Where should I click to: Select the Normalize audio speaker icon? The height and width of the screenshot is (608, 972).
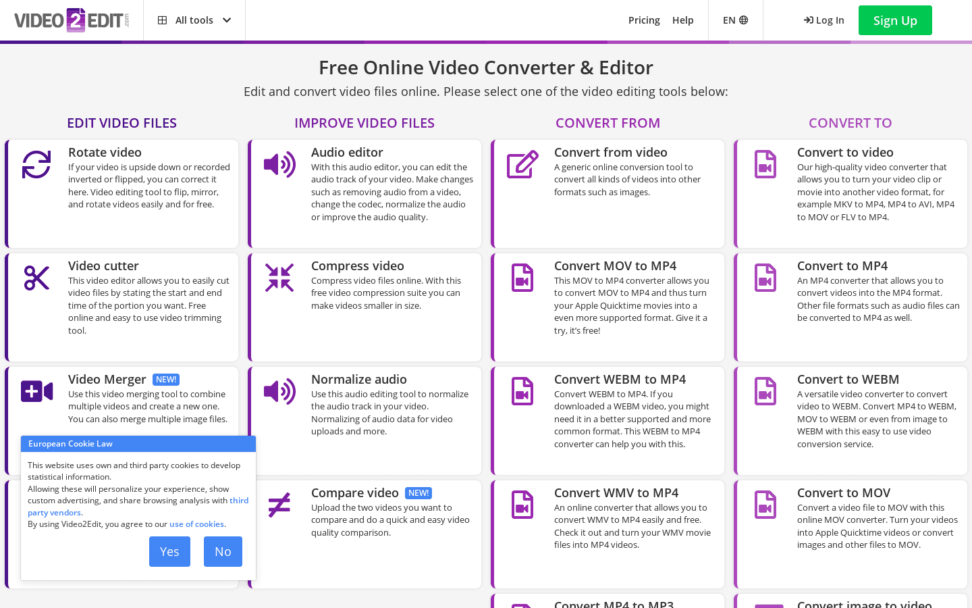click(279, 391)
